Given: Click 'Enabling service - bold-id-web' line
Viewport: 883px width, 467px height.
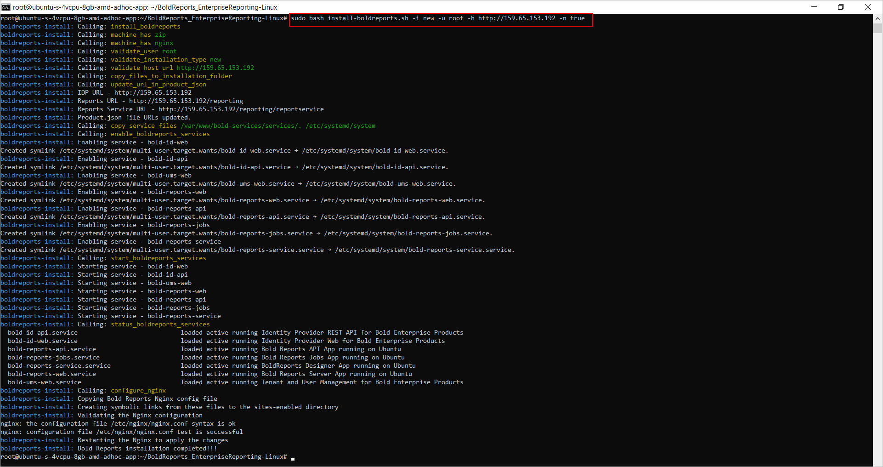Looking at the screenshot, I should pos(94,142).
